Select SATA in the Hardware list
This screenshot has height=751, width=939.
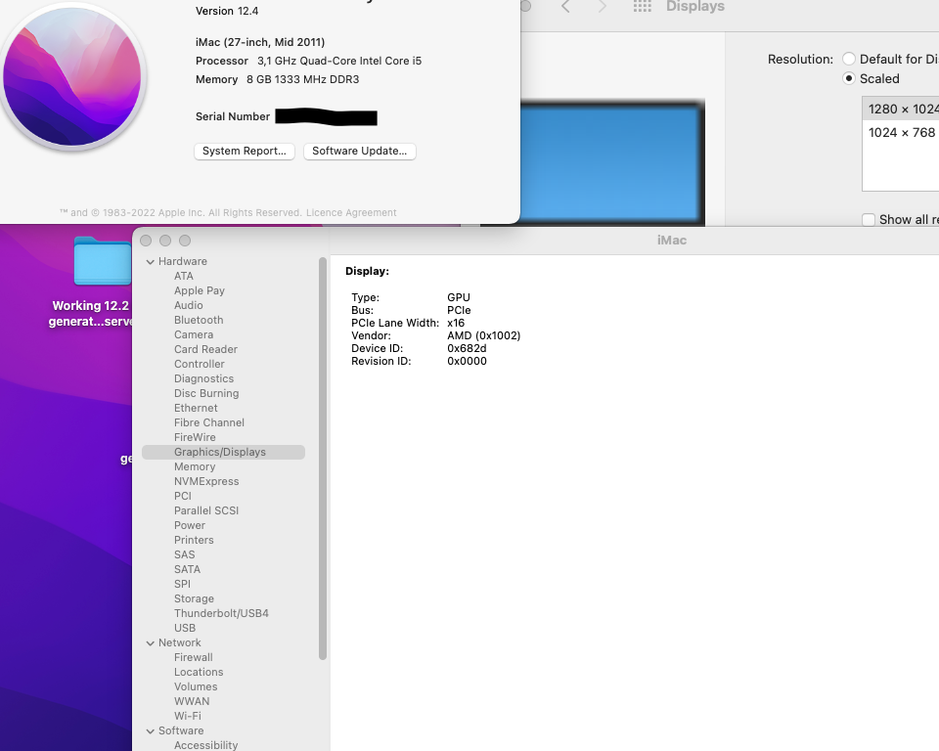coord(188,569)
